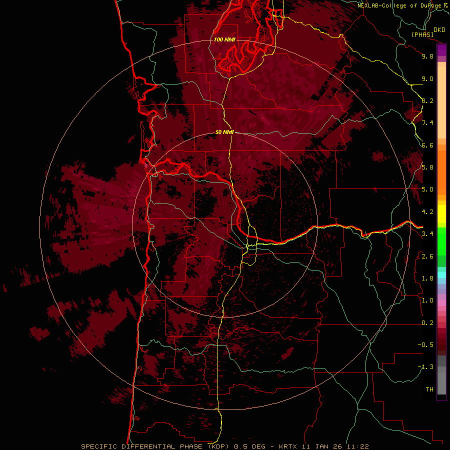Click the 1.8 value on the legend
Viewport: 450px width, 450px height.
(427, 278)
